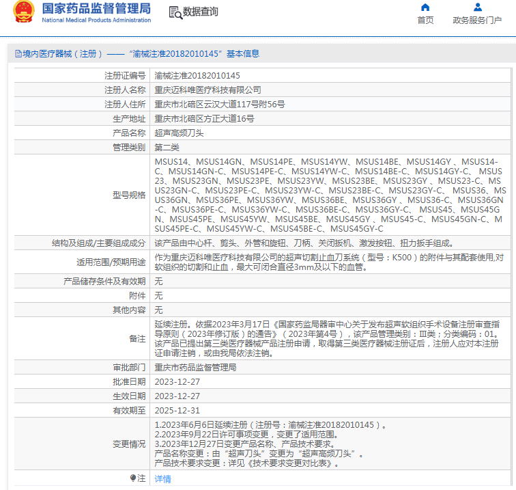Image resolution: width=516 pixels, height=490 pixels.
Task: Click the 产品名称 row label
Action: pyautogui.click(x=129, y=133)
